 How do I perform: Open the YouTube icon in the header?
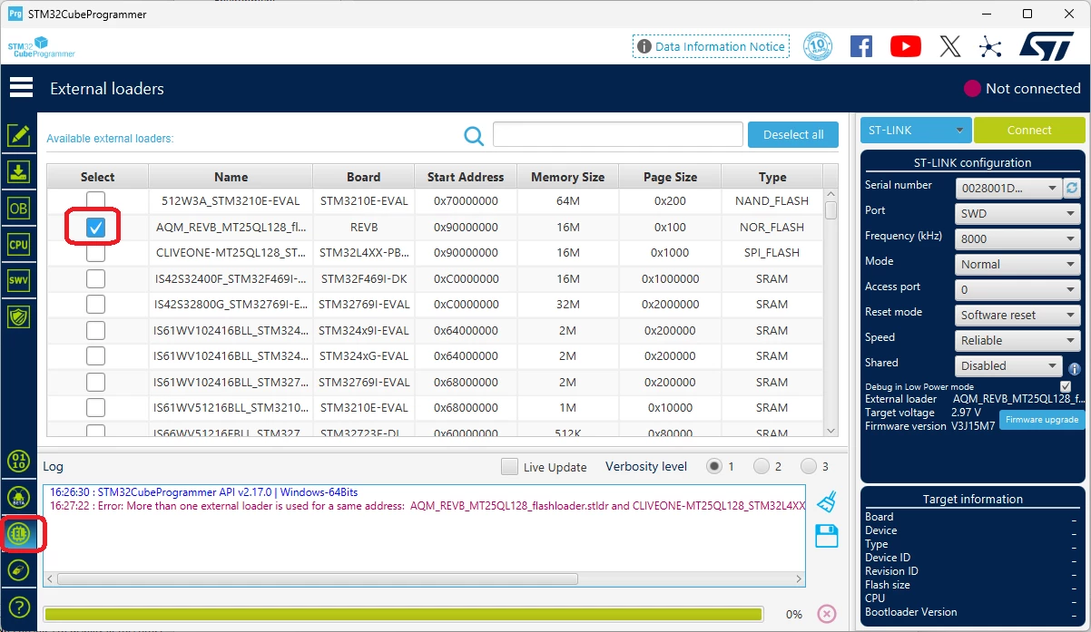[x=905, y=46]
